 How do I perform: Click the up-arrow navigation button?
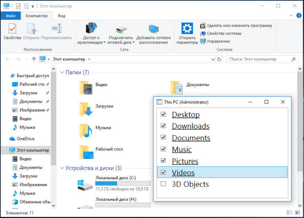[34, 59]
